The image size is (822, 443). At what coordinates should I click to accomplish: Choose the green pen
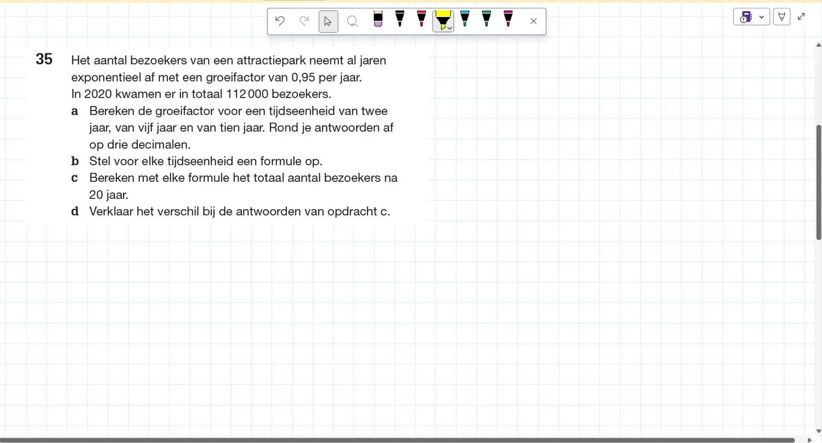(x=486, y=19)
